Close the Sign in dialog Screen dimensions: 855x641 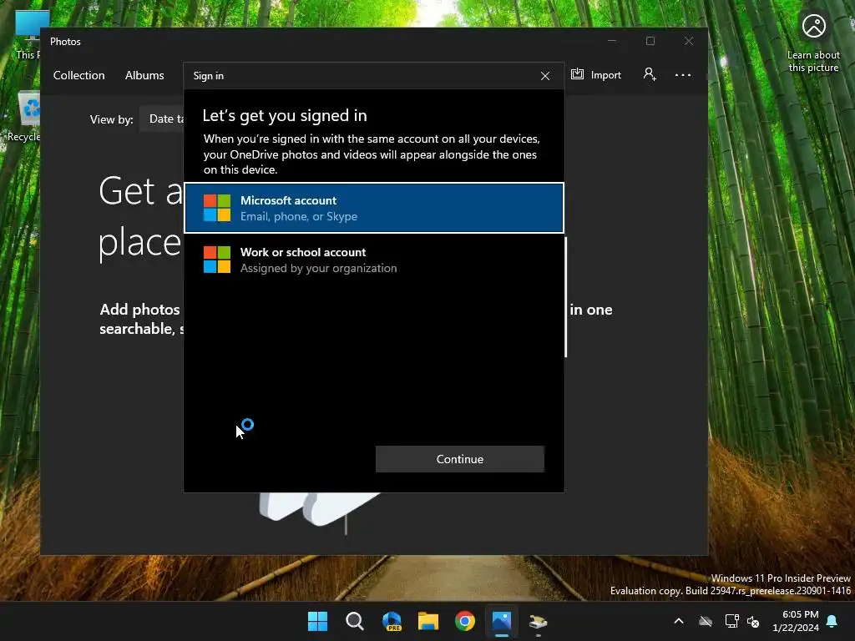544,76
